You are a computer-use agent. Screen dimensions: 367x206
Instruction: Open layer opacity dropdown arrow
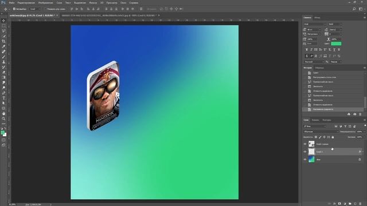coord(364,132)
